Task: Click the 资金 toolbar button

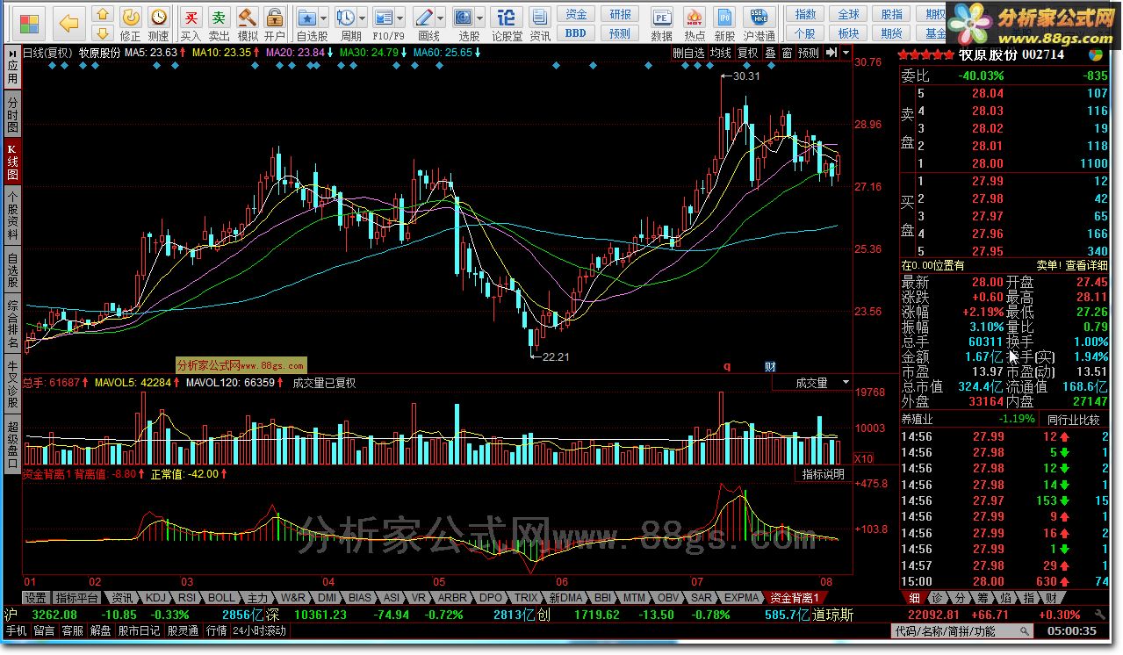Action: coord(576,14)
